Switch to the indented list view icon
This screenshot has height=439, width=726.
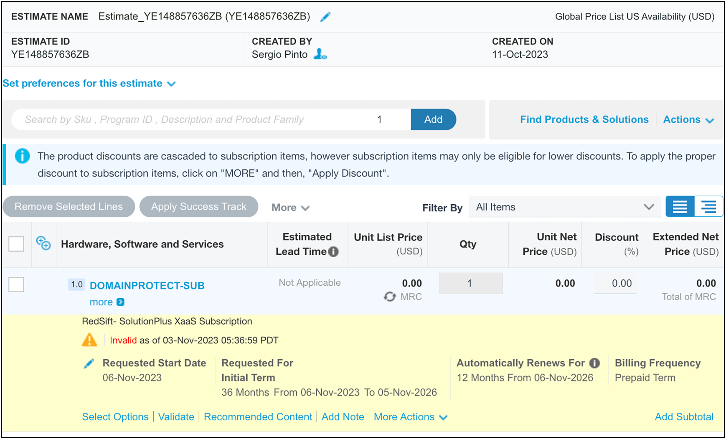pos(708,206)
